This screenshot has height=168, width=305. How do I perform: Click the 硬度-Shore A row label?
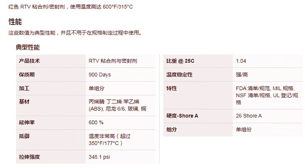click(x=182, y=116)
